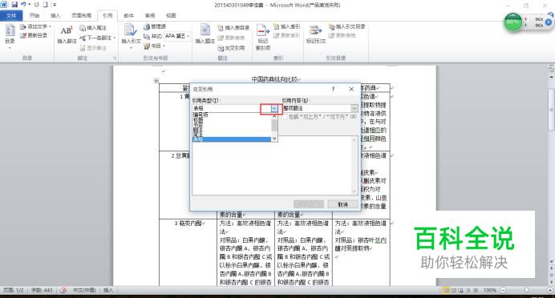555x298 pixels.
Task: Click the 引用类型 list scroll-up arrow
Action: point(274,116)
